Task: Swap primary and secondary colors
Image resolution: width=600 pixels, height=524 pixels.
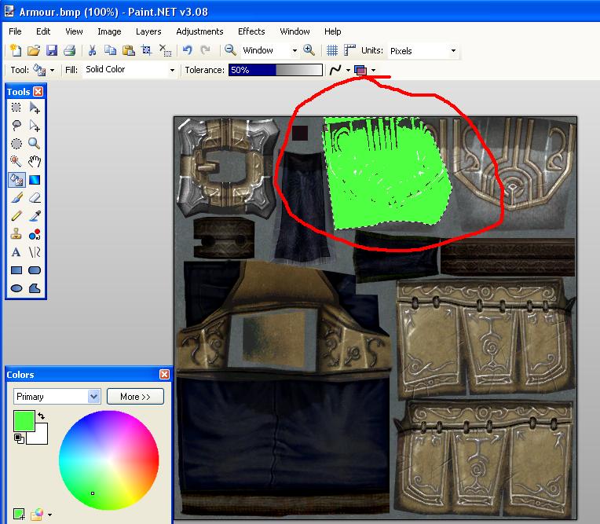Action: [x=41, y=416]
